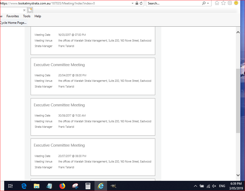
Task: Click ENG language indicator
Action: 222,186
